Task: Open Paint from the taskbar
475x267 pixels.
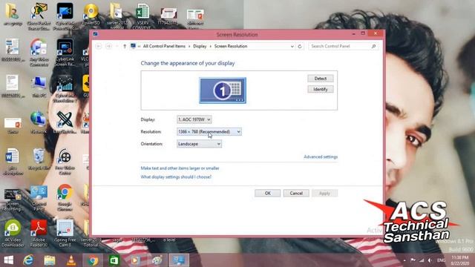Action: tap(157, 260)
